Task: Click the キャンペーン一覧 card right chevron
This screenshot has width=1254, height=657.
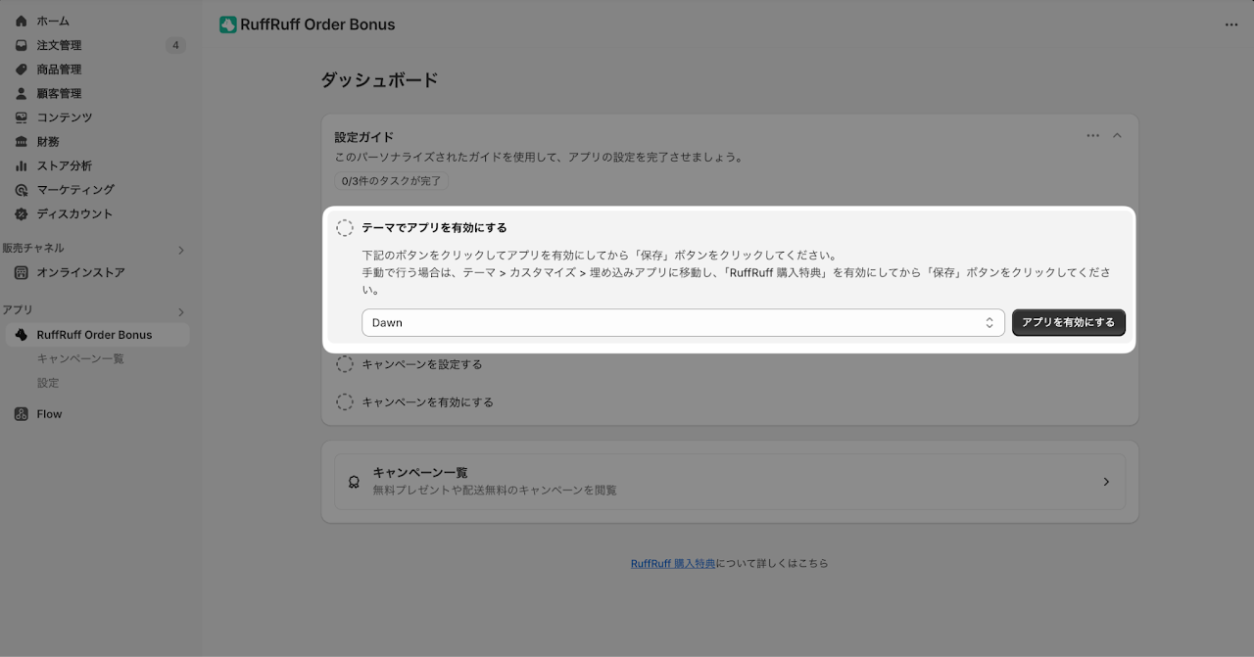Action: pyautogui.click(x=1107, y=482)
